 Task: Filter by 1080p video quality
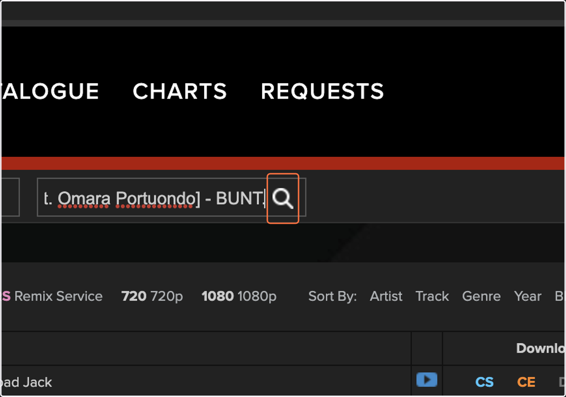[x=239, y=296]
